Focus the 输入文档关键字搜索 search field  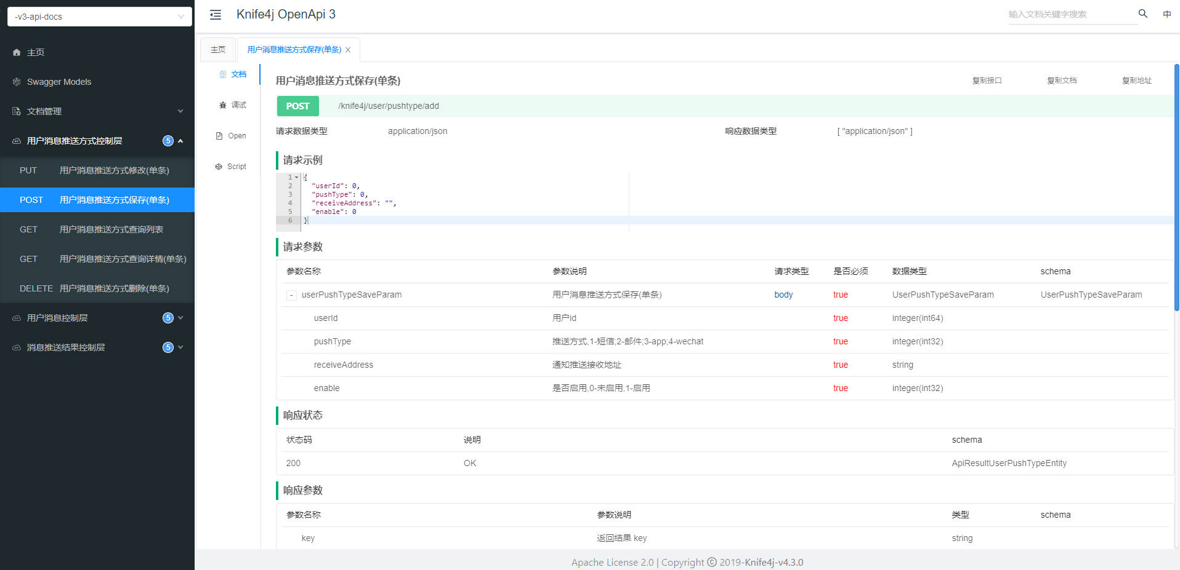[1072, 14]
